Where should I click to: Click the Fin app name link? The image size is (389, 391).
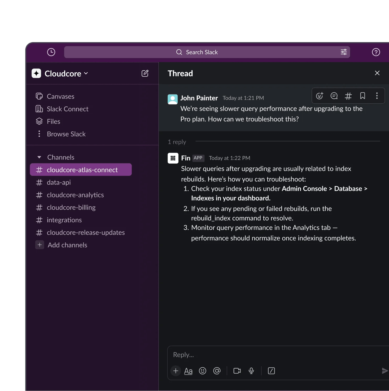click(x=186, y=158)
